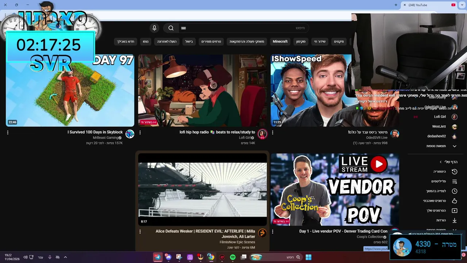Select the חדש בשבילך filter chip
The width and height of the screenshot is (467, 263).
[126, 42]
